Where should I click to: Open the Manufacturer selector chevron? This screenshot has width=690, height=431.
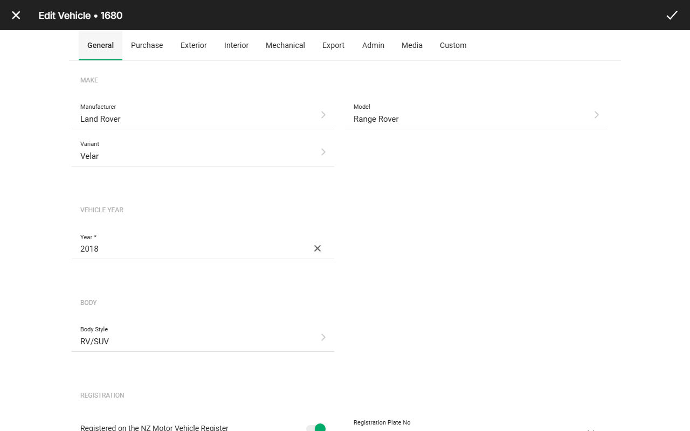(x=323, y=115)
